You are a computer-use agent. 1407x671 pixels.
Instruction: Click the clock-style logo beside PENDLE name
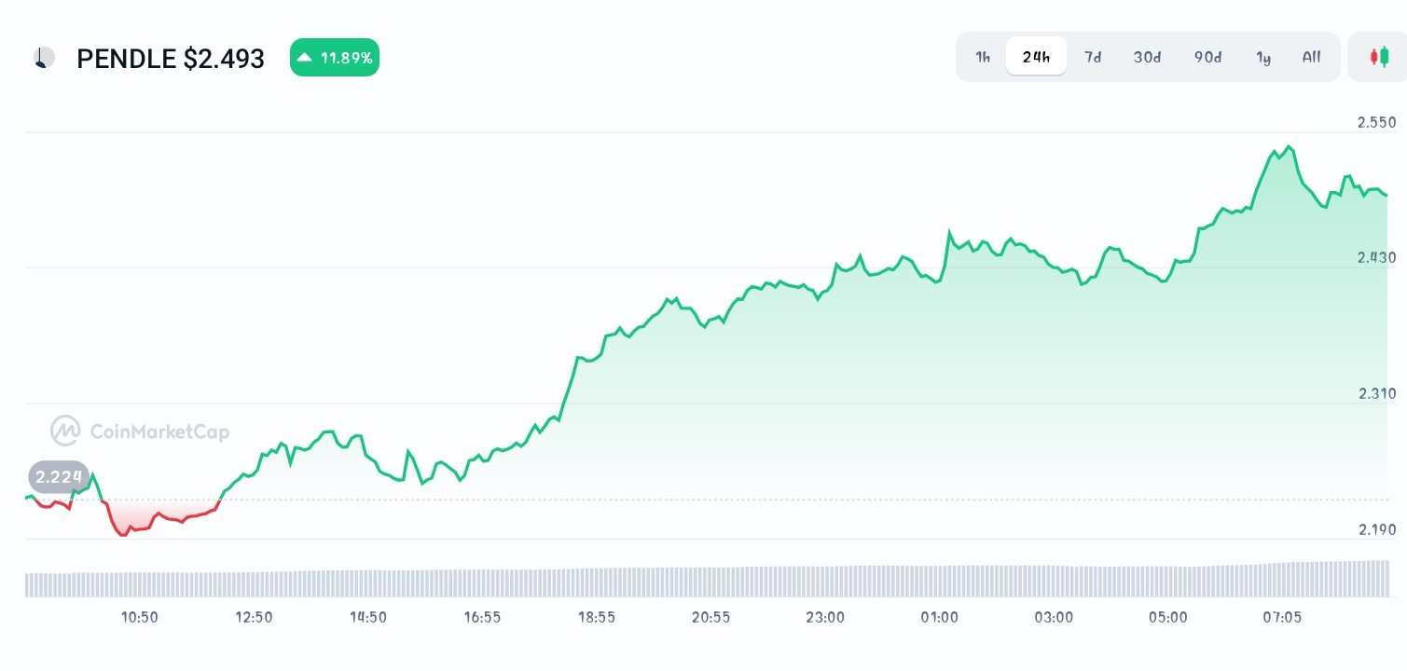point(43,58)
